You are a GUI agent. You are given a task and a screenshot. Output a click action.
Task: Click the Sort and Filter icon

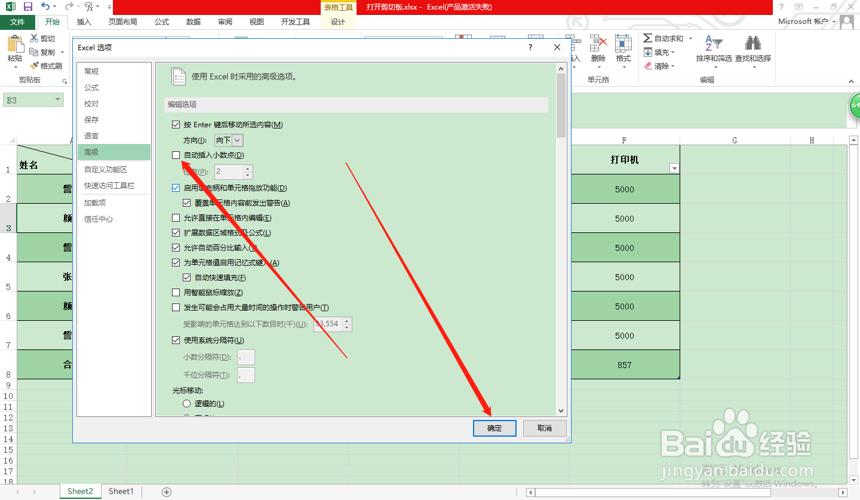pos(714,44)
